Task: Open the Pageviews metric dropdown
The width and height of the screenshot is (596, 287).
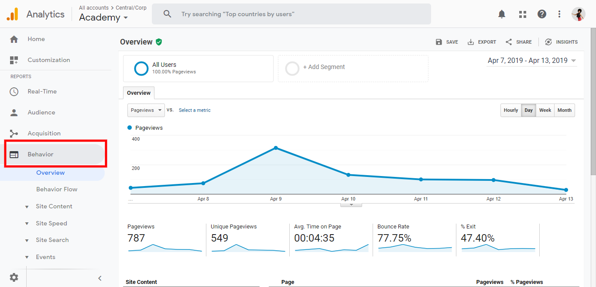Action: [146, 111]
